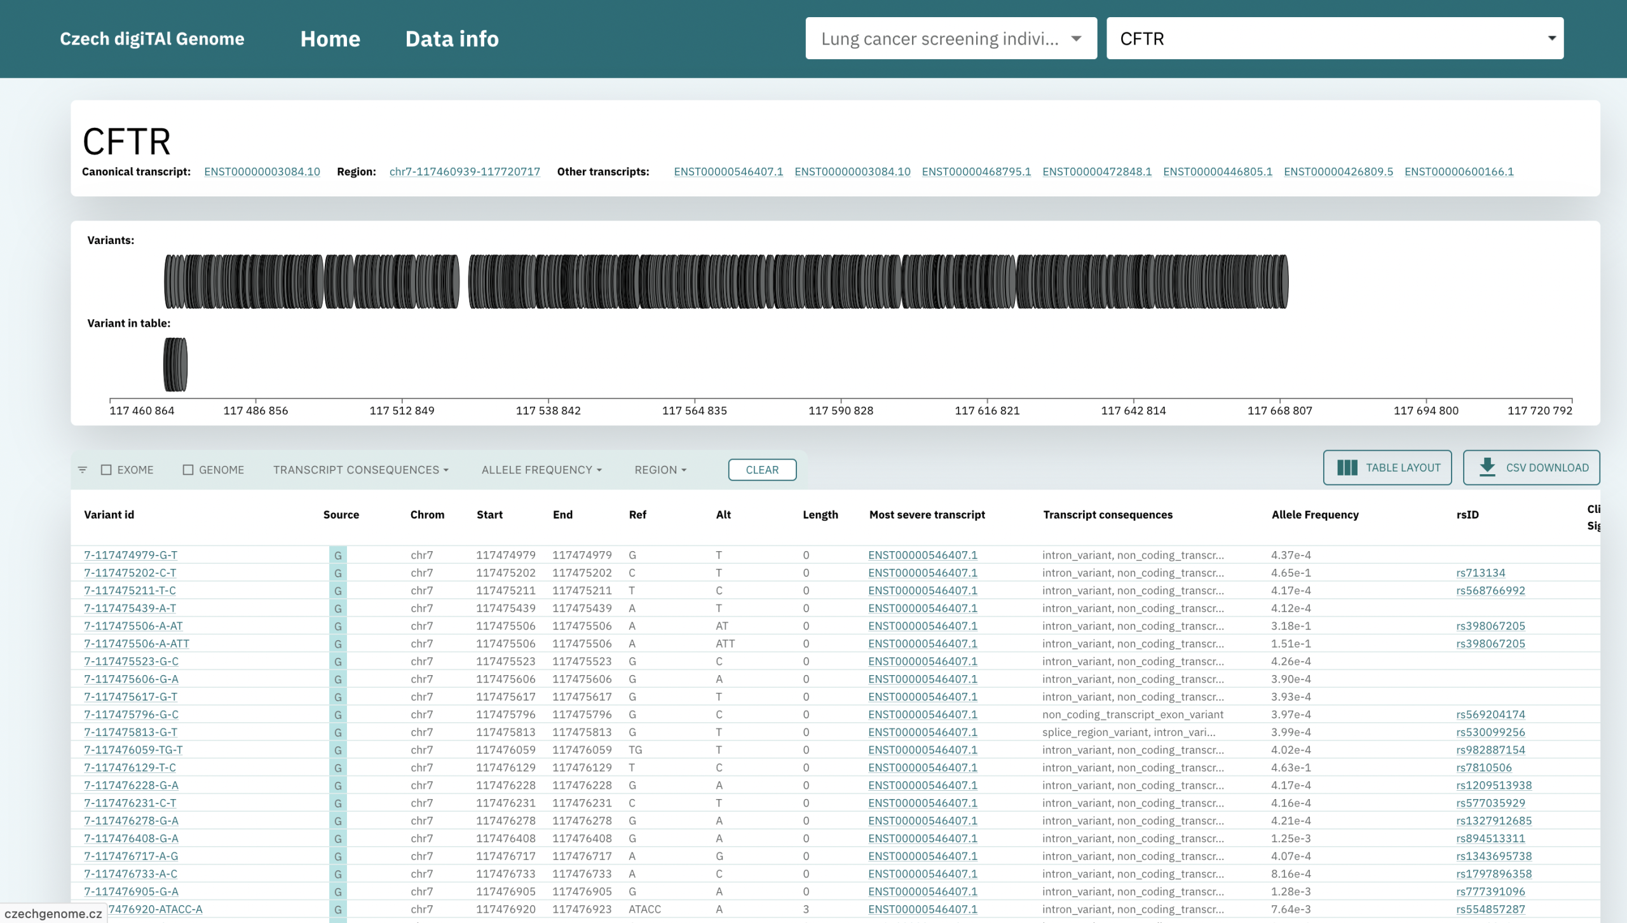Click the G source badge for 7-117476129-T-C
The width and height of the screenshot is (1627, 923).
point(337,768)
